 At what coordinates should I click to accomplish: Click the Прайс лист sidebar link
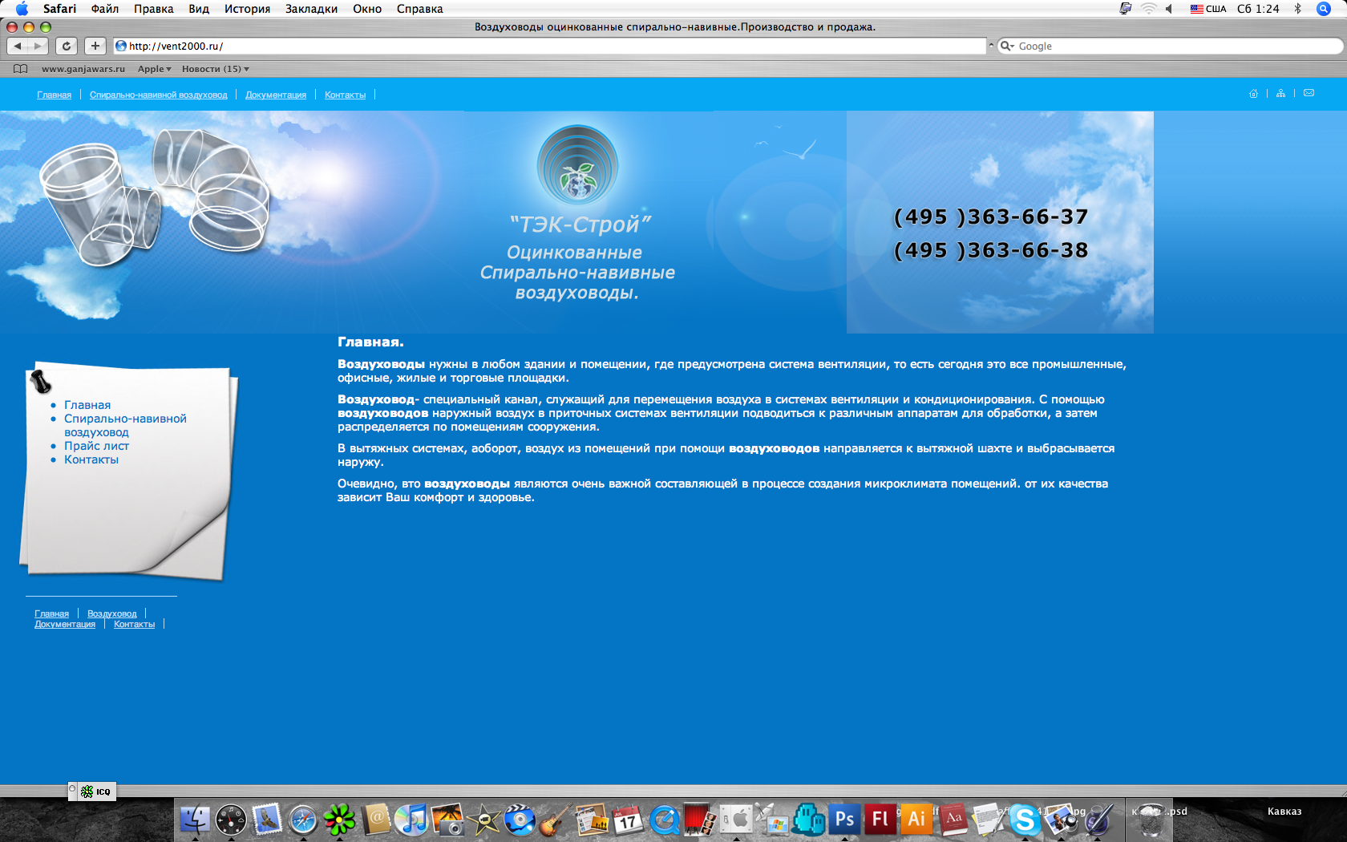(95, 445)
